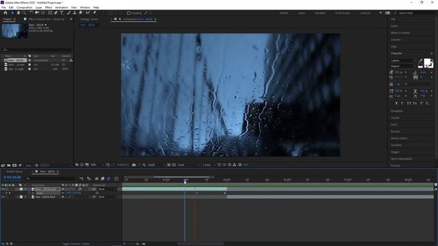This screenshot has width=438, height=246.
Task: Open the Composition menu
Action: [25, 8]
